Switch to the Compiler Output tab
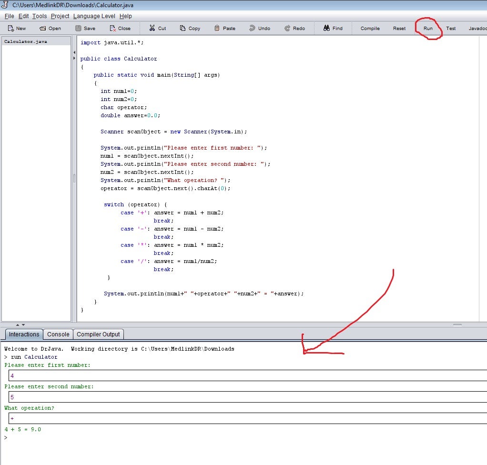Screen dimensions: 487x465 [x=98, y=334]
